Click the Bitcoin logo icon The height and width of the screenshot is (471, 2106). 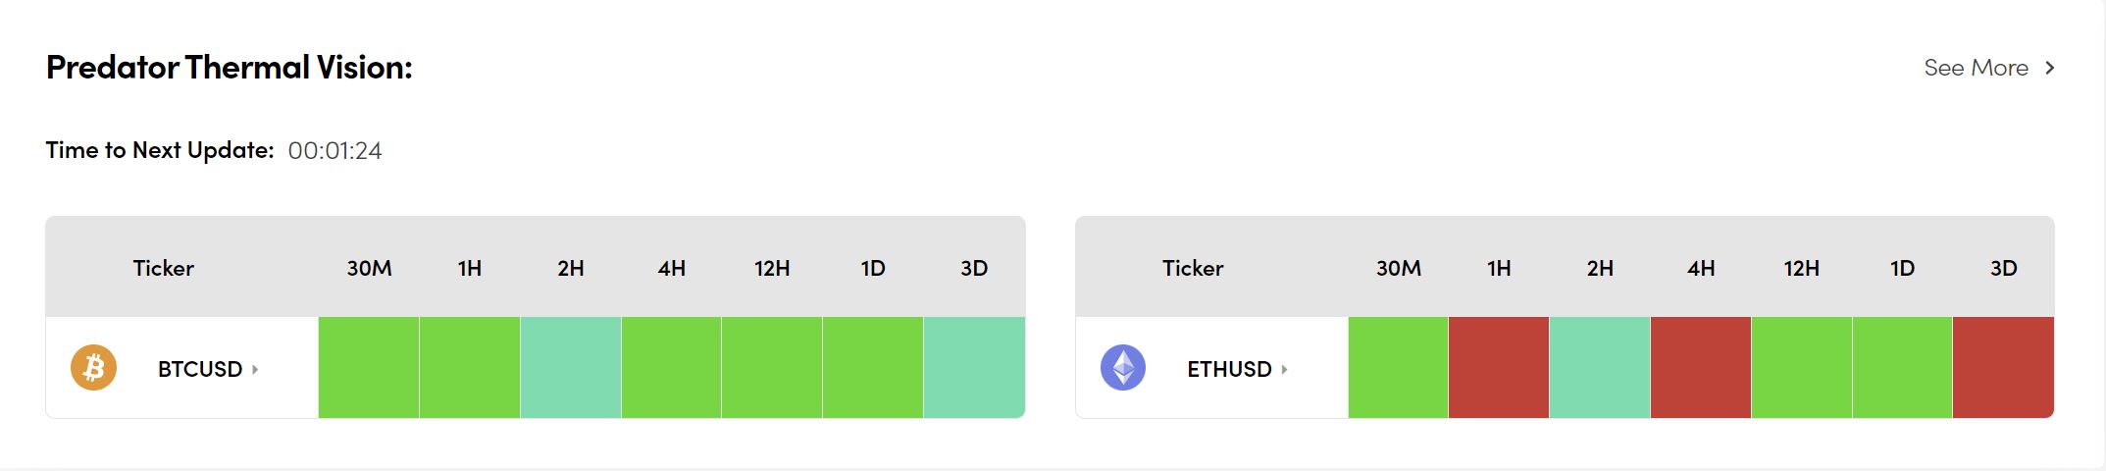(x=93, y=368)
